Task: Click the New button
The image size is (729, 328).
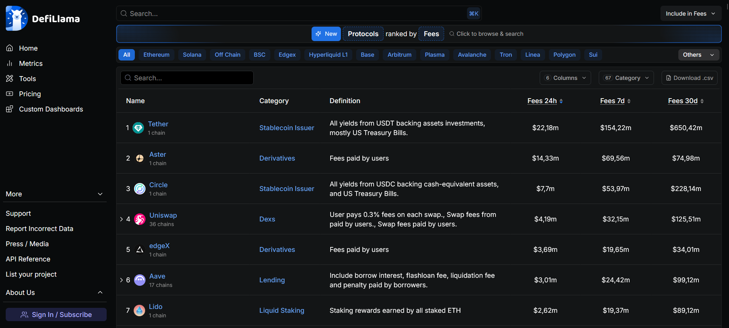Action: pos(326,34)
